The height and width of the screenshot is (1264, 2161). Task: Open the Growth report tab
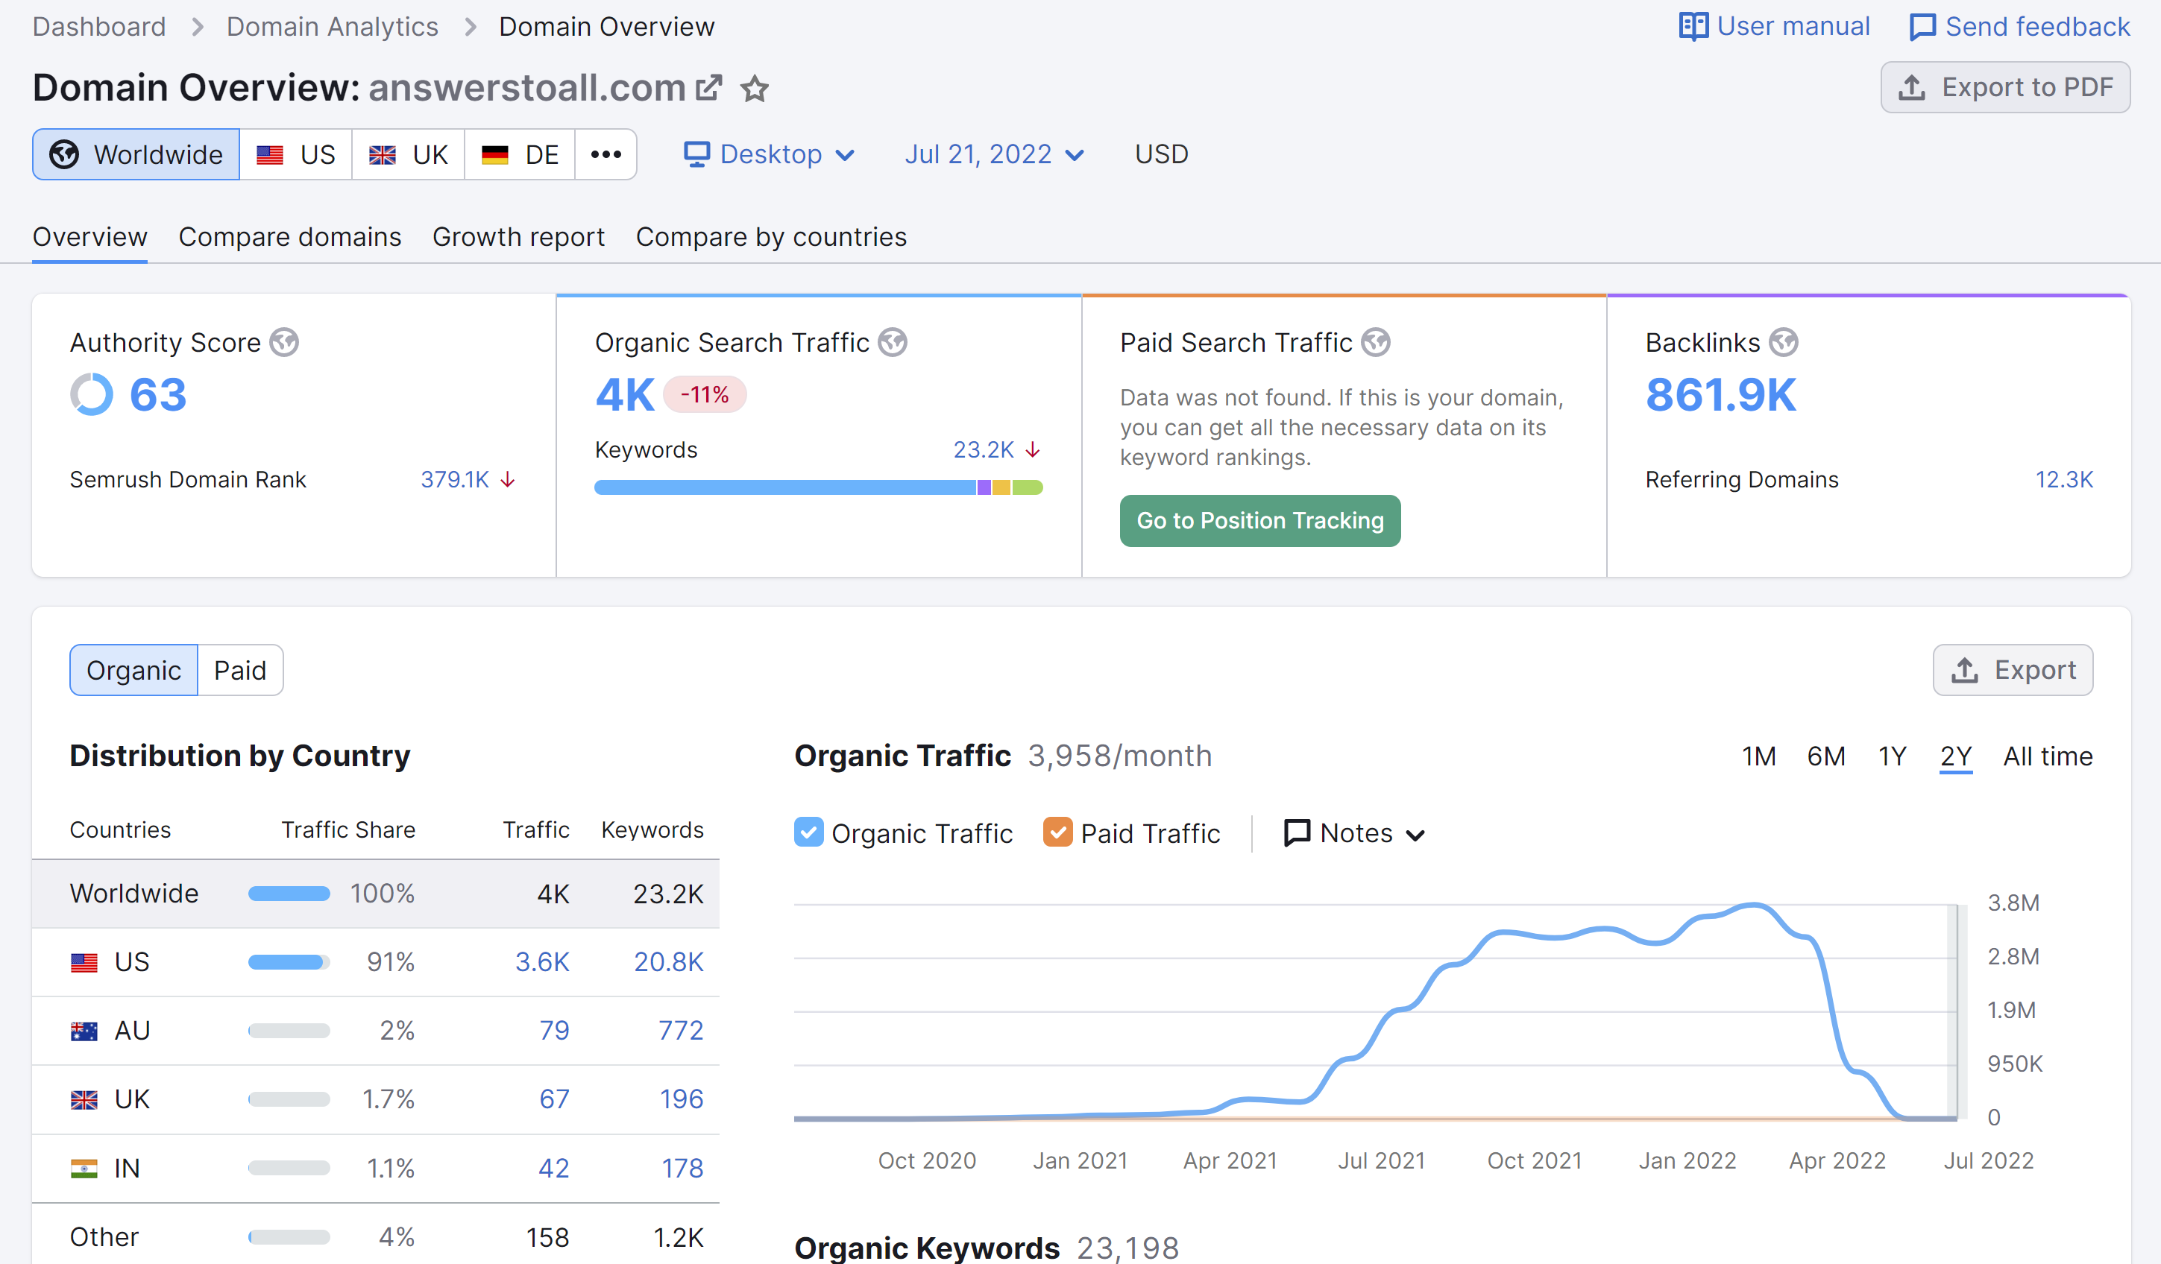[519, 236]
